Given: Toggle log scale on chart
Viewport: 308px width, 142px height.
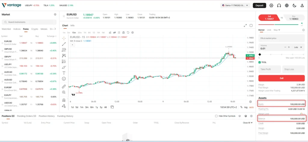Looking at the screenshot, I should tap(246, 107).
